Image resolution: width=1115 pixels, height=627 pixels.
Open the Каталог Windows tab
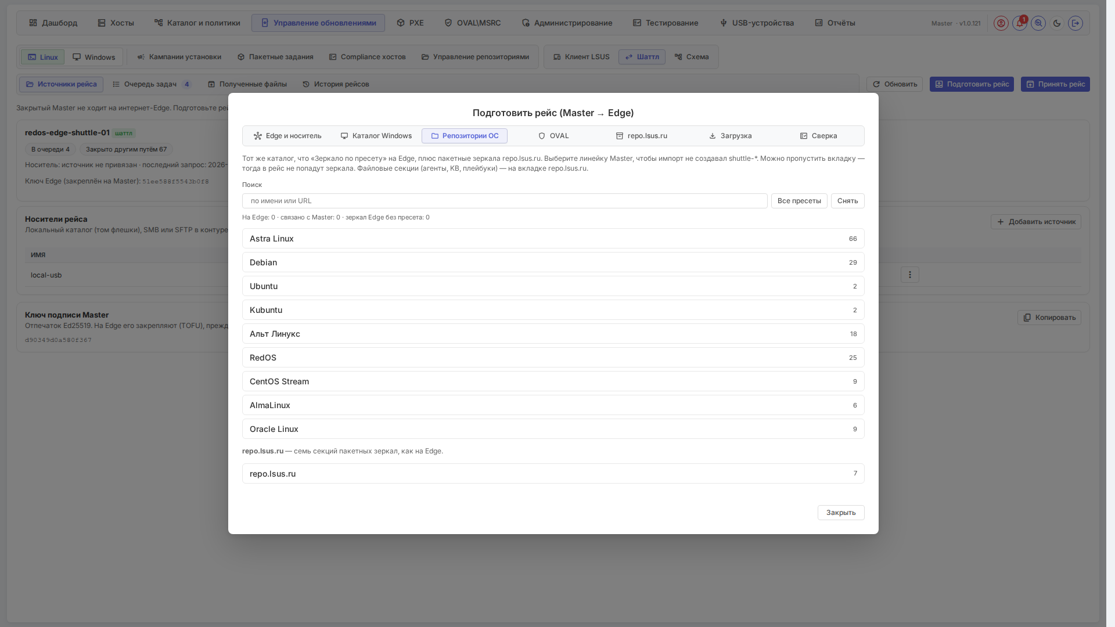tap(376, 136)
